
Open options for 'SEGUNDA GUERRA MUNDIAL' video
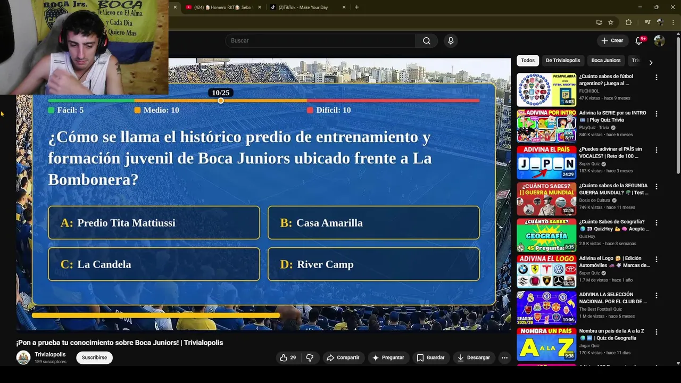point(656,187)
